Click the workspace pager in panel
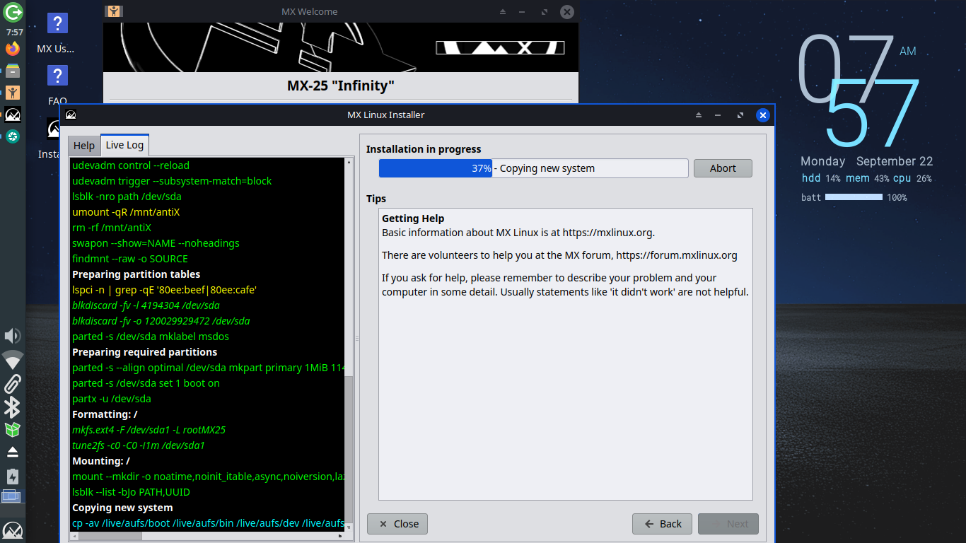 (x=12, y=497)
